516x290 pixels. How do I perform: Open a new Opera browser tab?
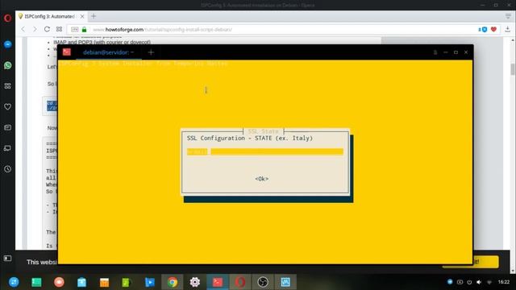[94, 16]
